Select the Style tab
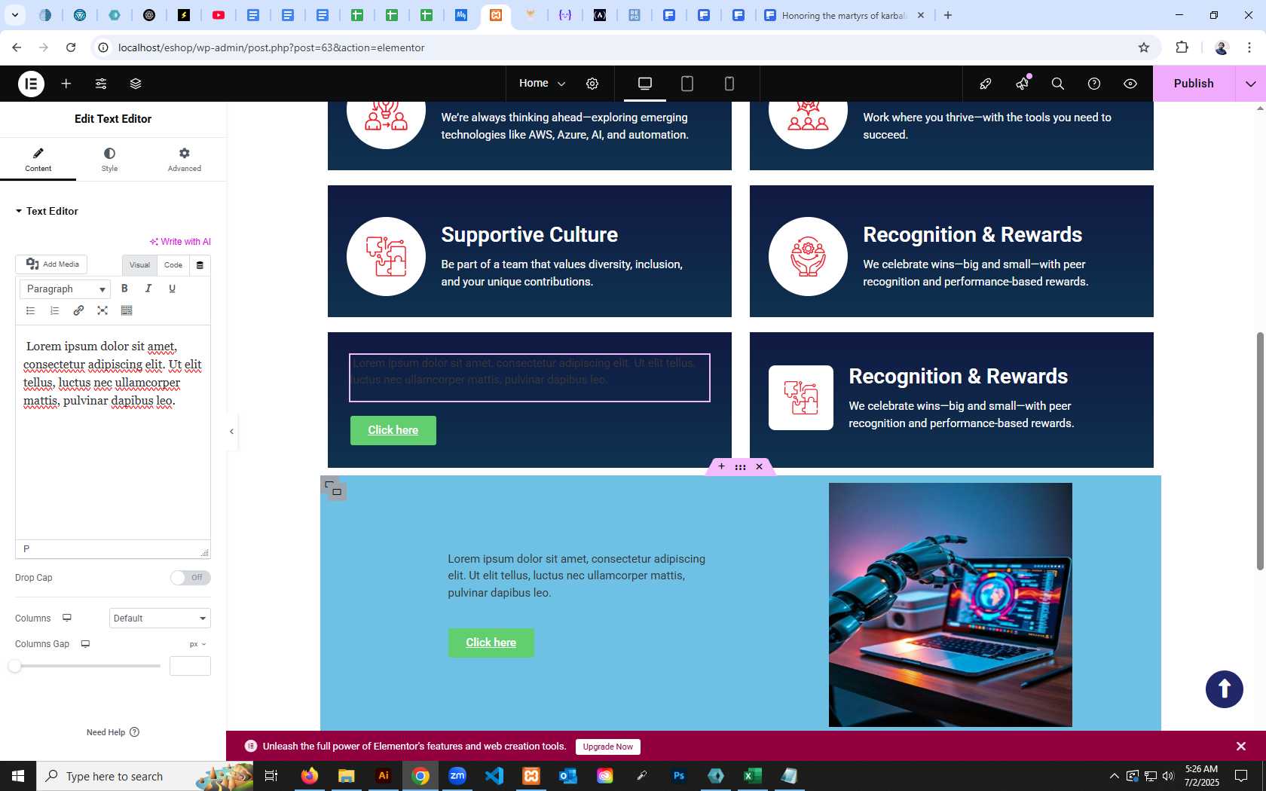 (110, 160)
